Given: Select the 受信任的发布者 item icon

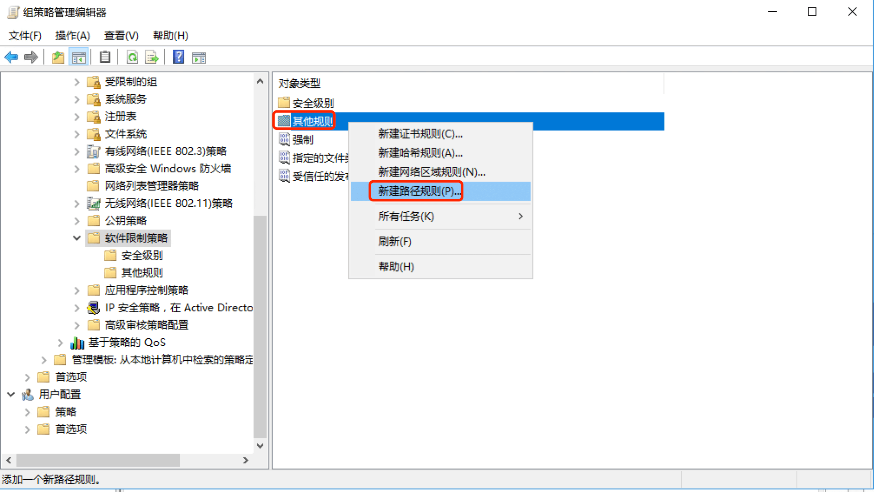Looking at the screenshot, I should [x=284, y=175].
